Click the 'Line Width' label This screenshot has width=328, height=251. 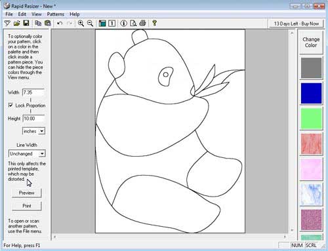27,145
